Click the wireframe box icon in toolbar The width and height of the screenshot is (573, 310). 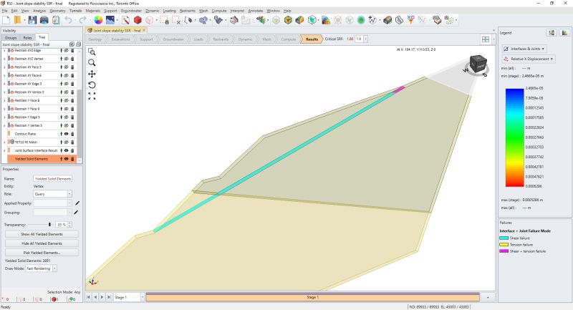[x=150, y=20]
